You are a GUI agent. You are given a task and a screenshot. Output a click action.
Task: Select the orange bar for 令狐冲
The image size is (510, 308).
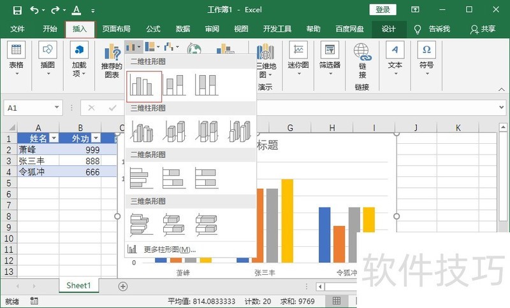[x=339, y=244]
